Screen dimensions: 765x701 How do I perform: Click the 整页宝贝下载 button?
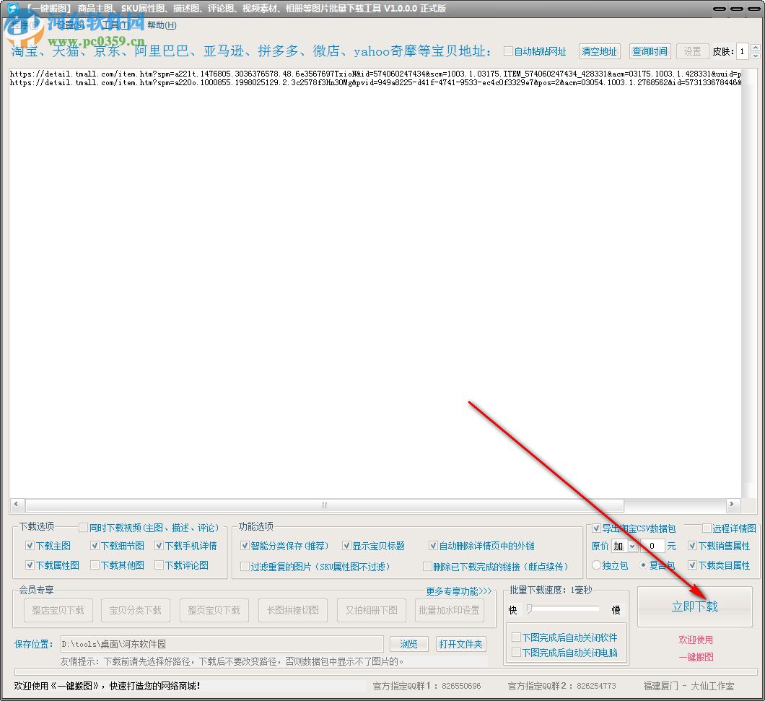pos(214,610)
